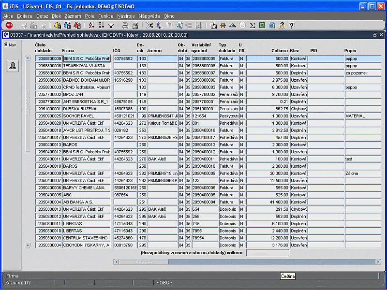This screenshot has height=290, width=387.
Task: Open the Nápověda menu
Action: click(149, 16)
